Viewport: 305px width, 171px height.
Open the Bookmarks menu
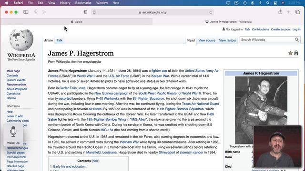(x=83, y=3)
